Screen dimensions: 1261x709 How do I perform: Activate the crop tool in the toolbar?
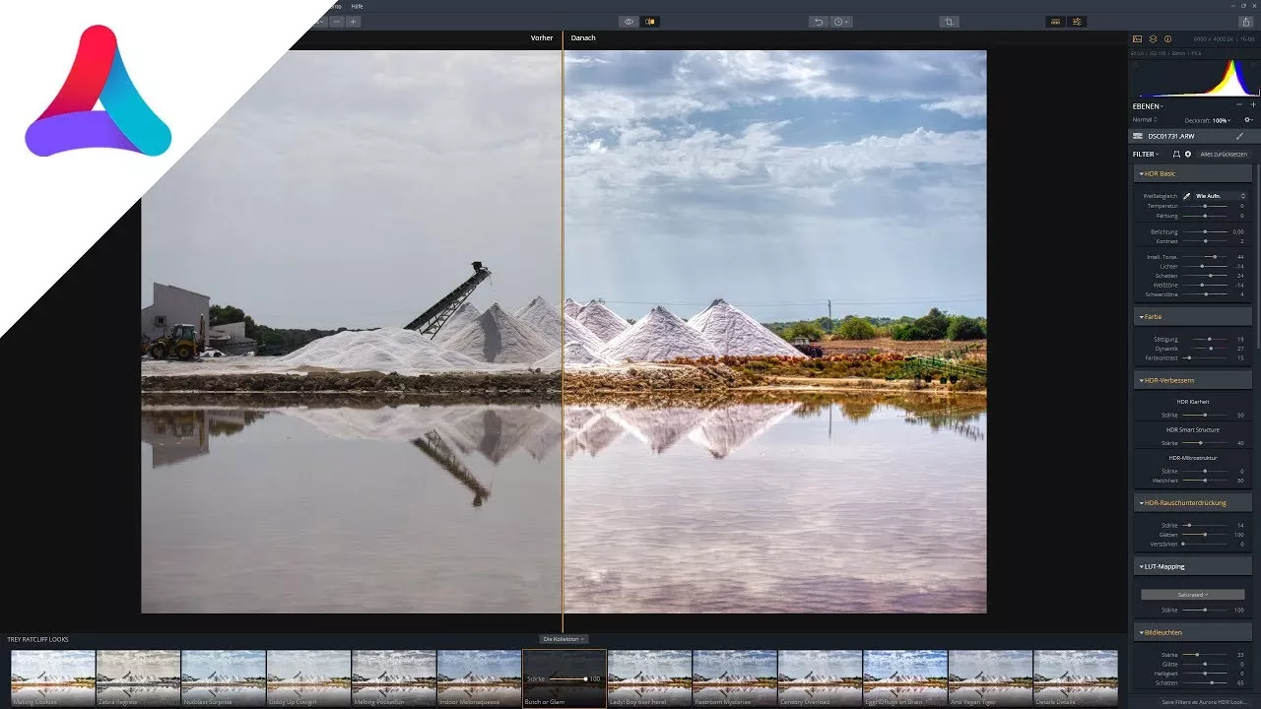click(947, 21)
